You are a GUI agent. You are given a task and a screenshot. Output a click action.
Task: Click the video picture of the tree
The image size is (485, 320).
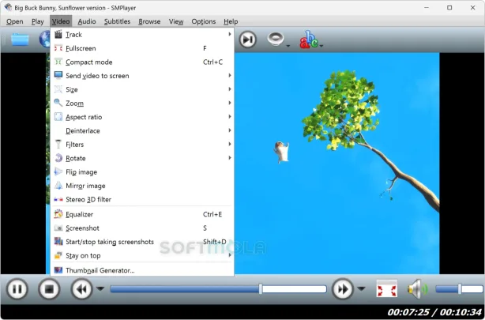click(336, 163)
